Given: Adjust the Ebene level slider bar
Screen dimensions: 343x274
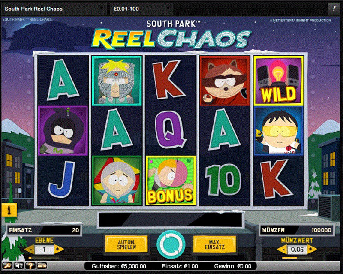Looking at the screenshot, I should click(x=44, y=258).
